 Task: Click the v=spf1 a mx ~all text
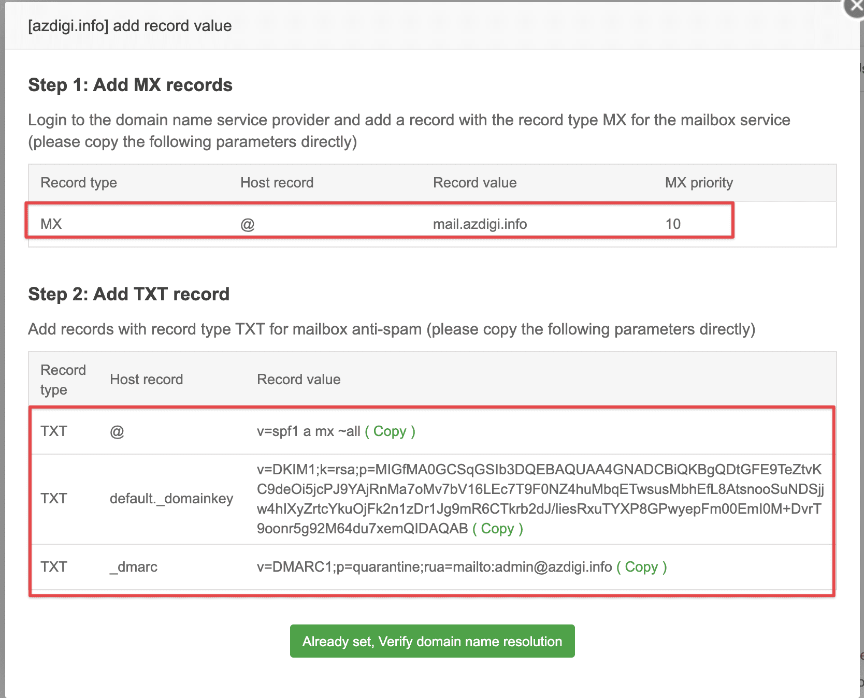coord(308,431)
